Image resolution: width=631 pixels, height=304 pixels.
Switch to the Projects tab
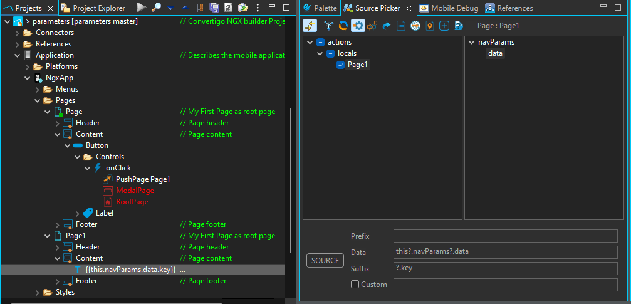click(x=28, y=8)
